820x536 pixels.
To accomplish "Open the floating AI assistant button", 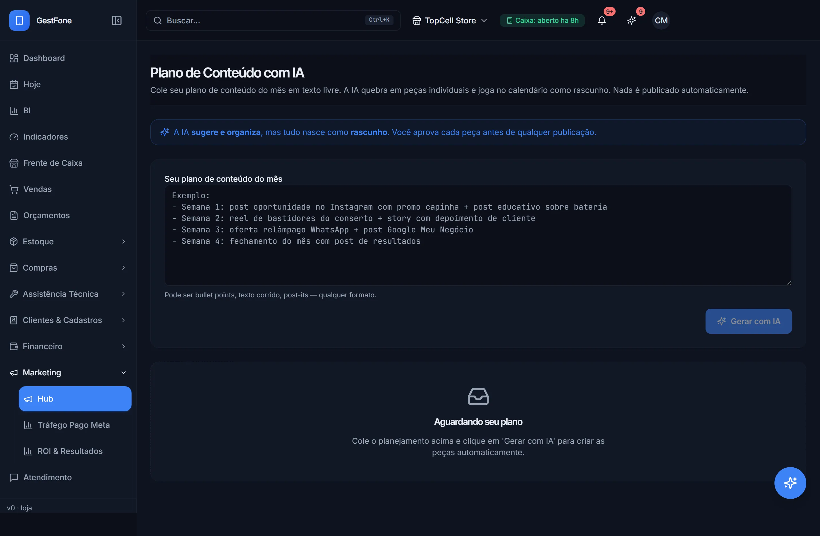I will [790, 482].
